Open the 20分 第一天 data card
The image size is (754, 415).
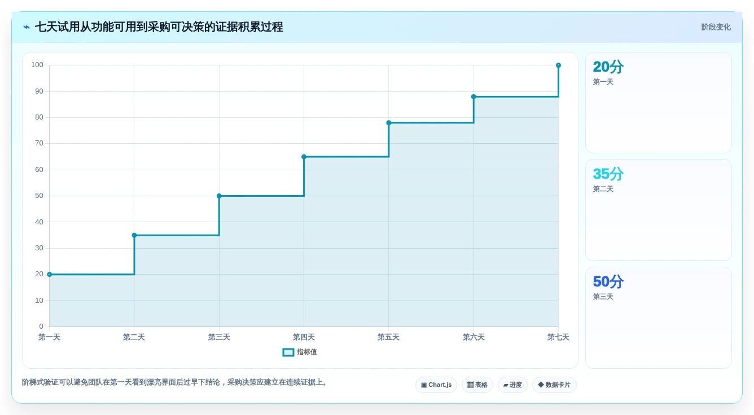click(659, 103)
